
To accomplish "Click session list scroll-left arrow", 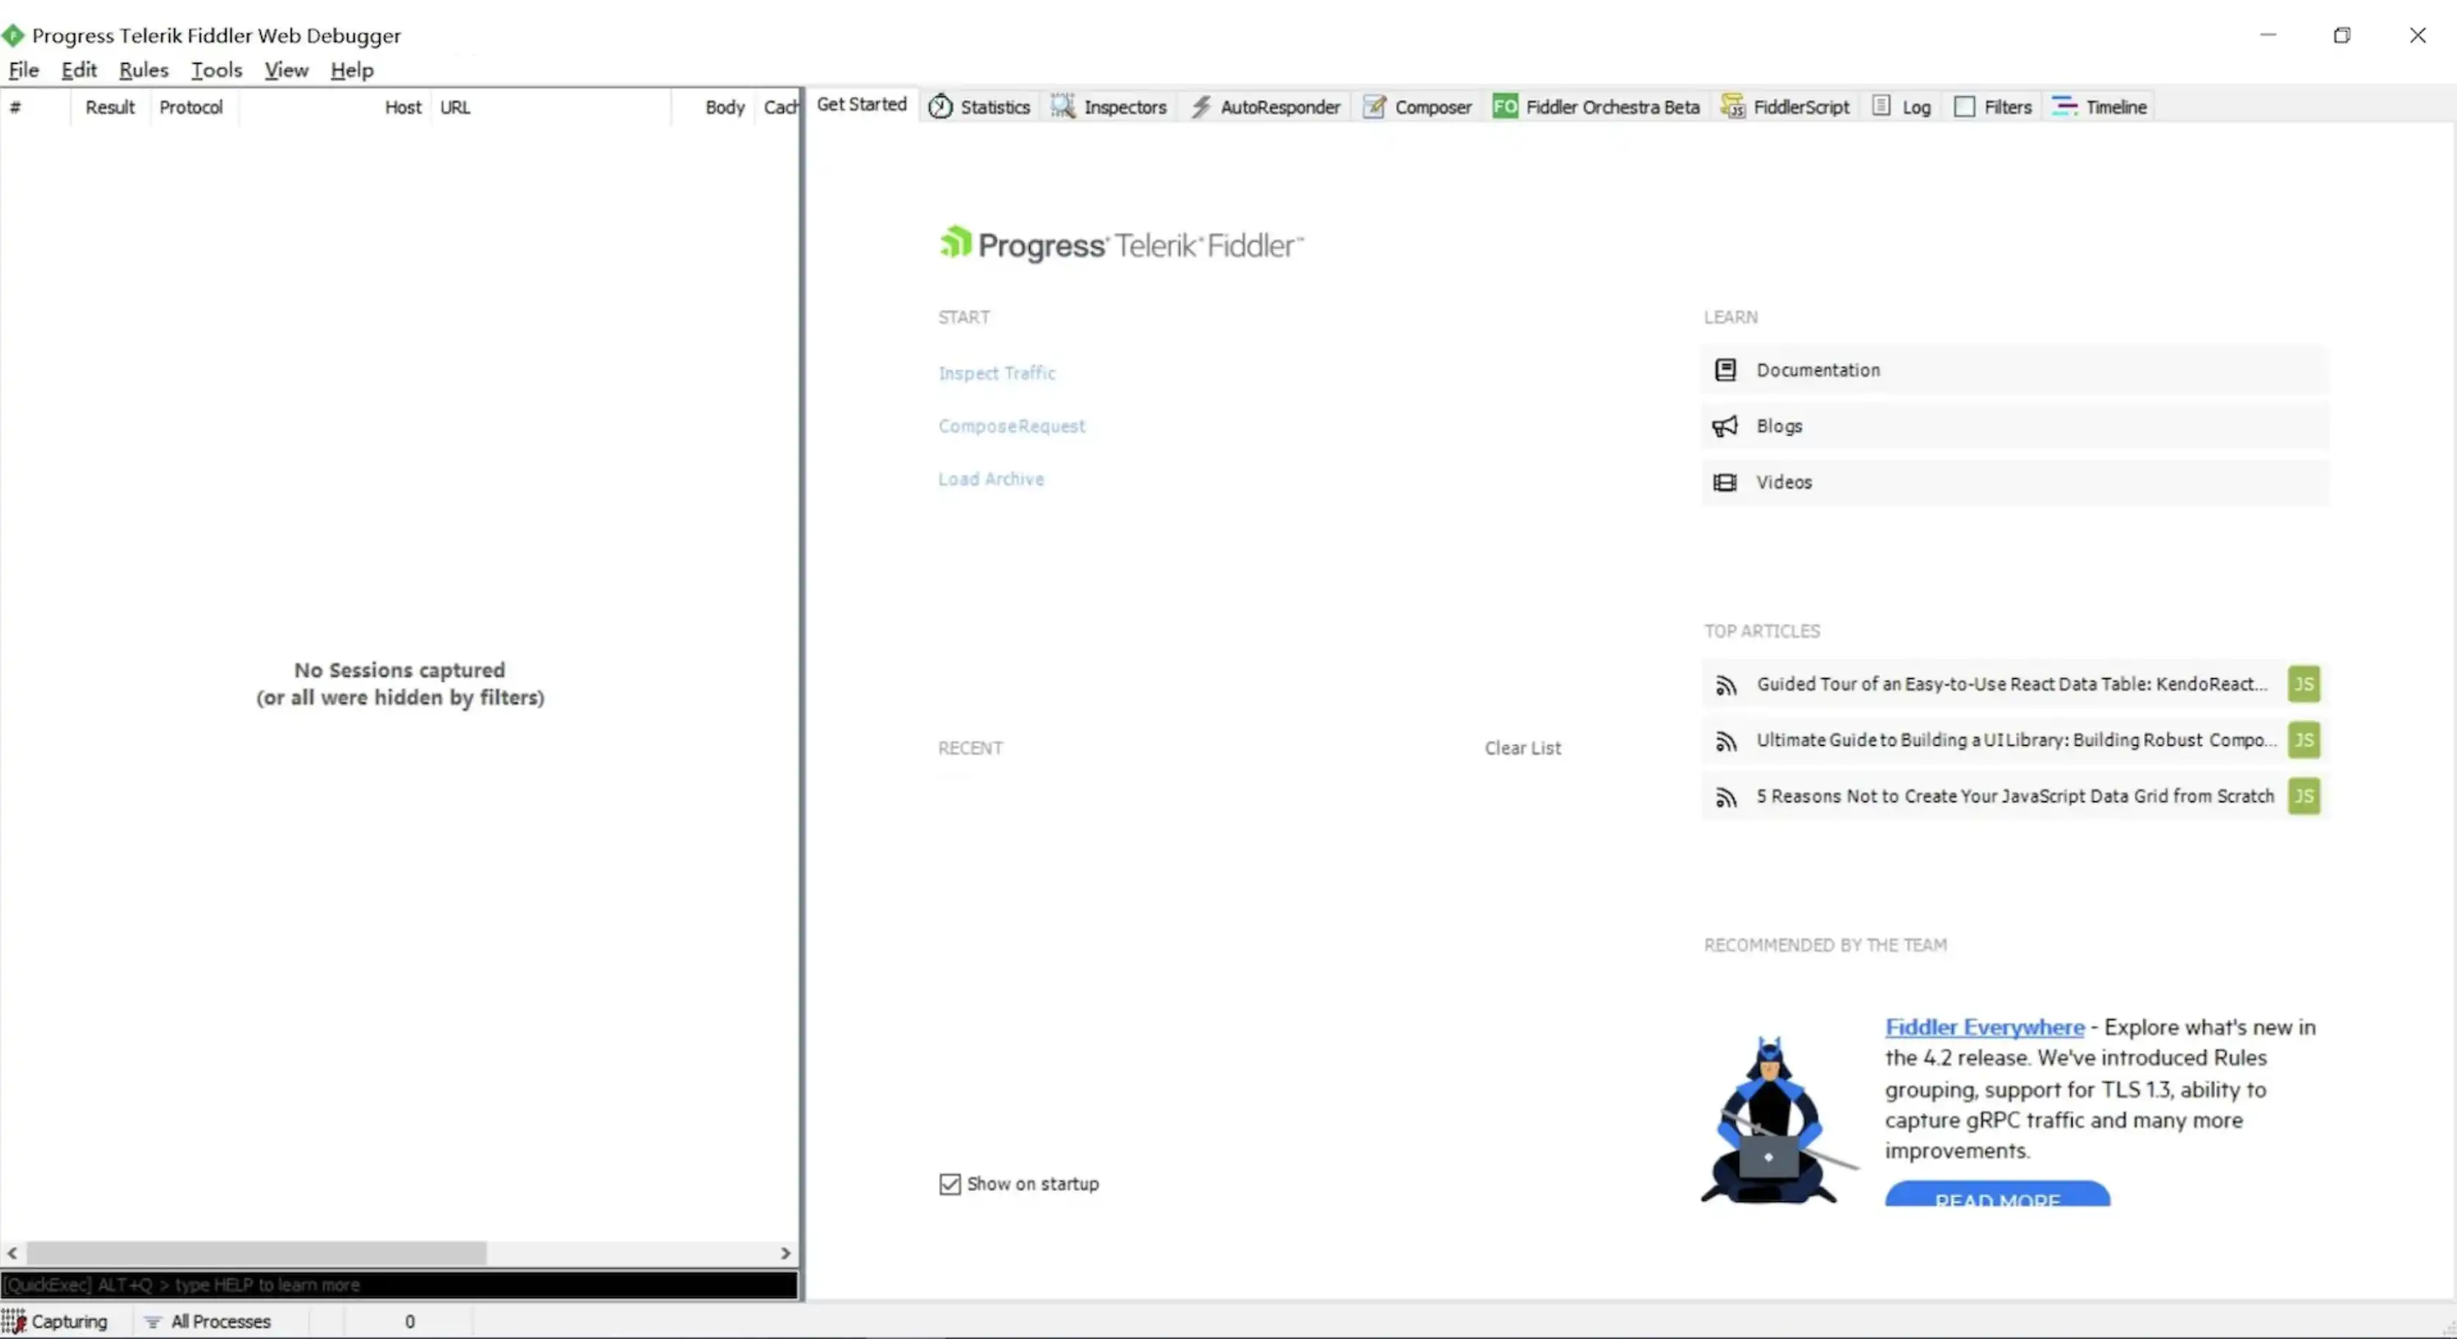I will 12,1253.
